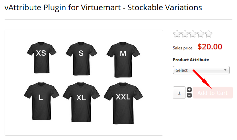The image size is (237, 140).
Task: Focus the quantity input field
Action: 179,93
